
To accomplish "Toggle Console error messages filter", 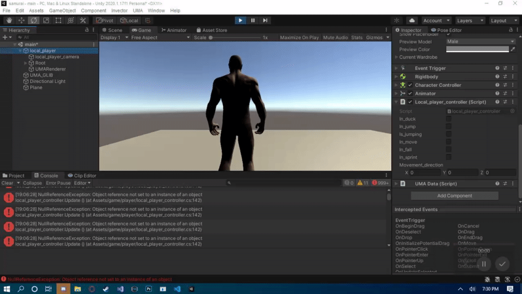I will pos(380,183).
